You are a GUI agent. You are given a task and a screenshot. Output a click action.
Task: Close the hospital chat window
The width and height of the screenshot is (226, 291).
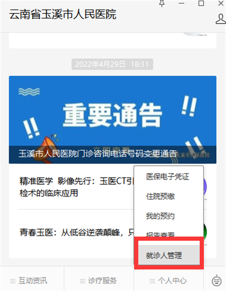pos(220,4)
